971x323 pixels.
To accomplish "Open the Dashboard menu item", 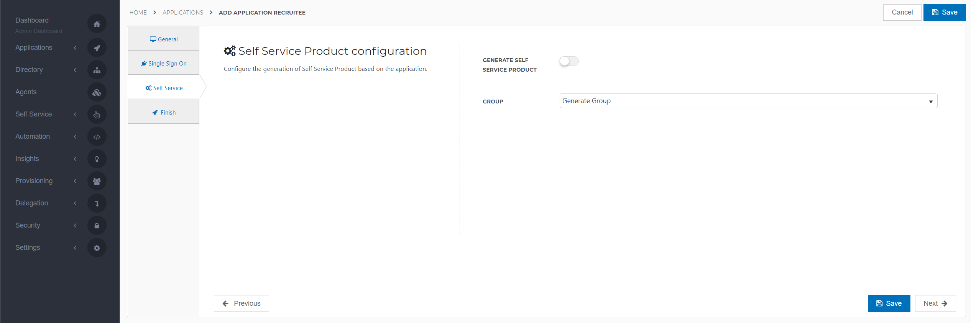I will (x=32, y=20).
